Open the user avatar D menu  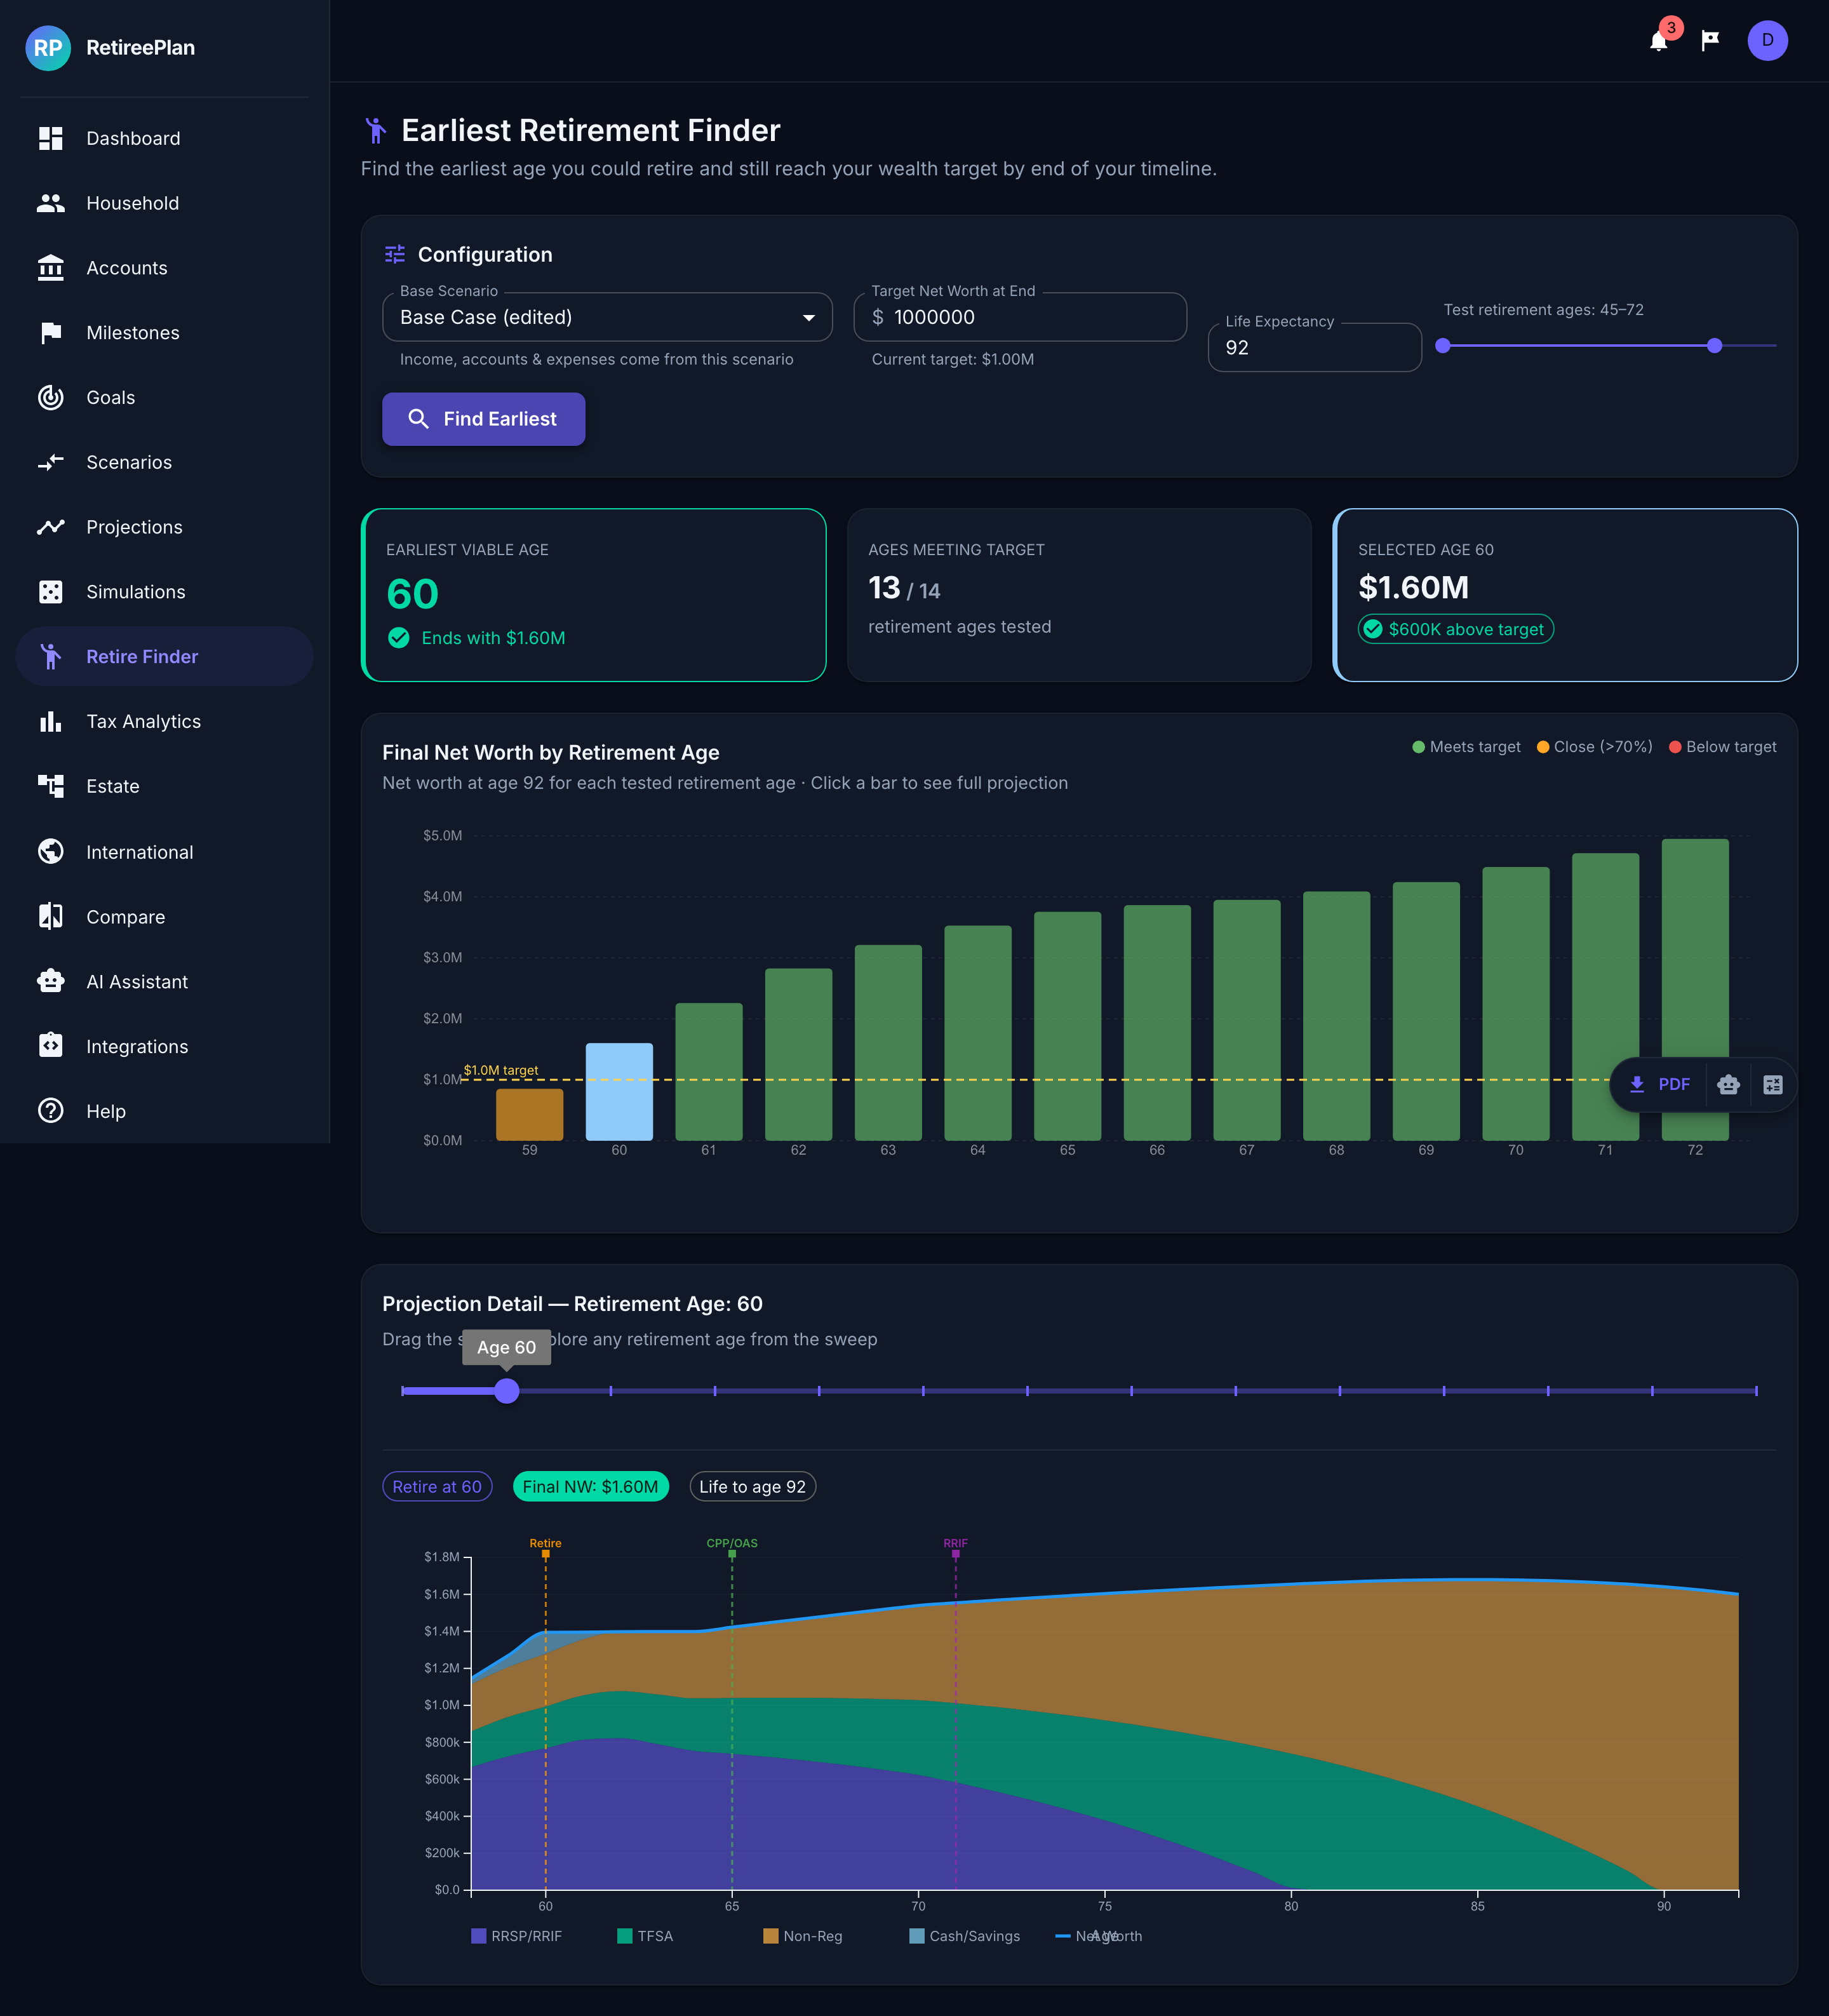1767,41
